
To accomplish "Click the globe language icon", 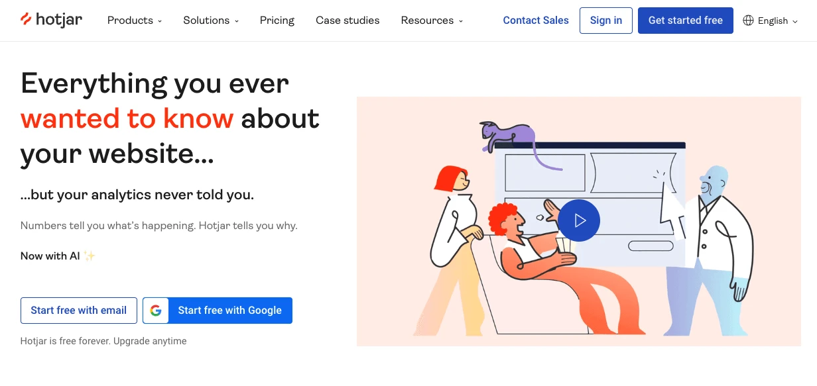I will (748, 21).
